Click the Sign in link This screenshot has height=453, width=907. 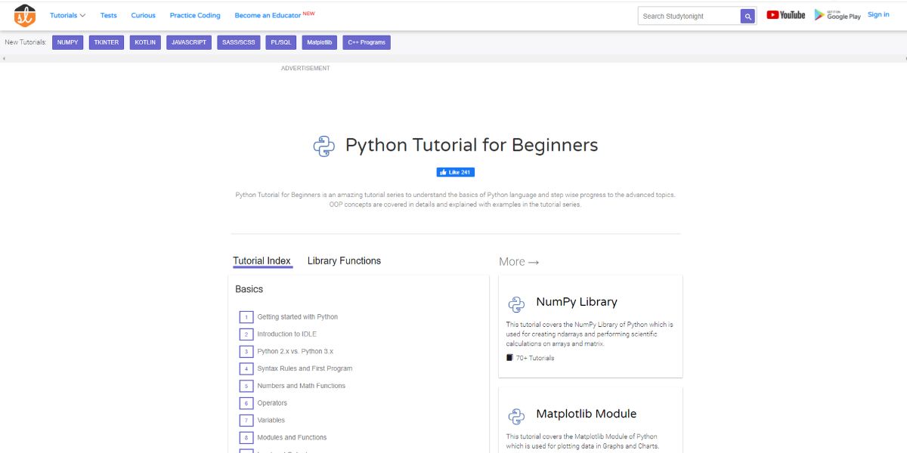pyautogui.click(x=878, y=14)
